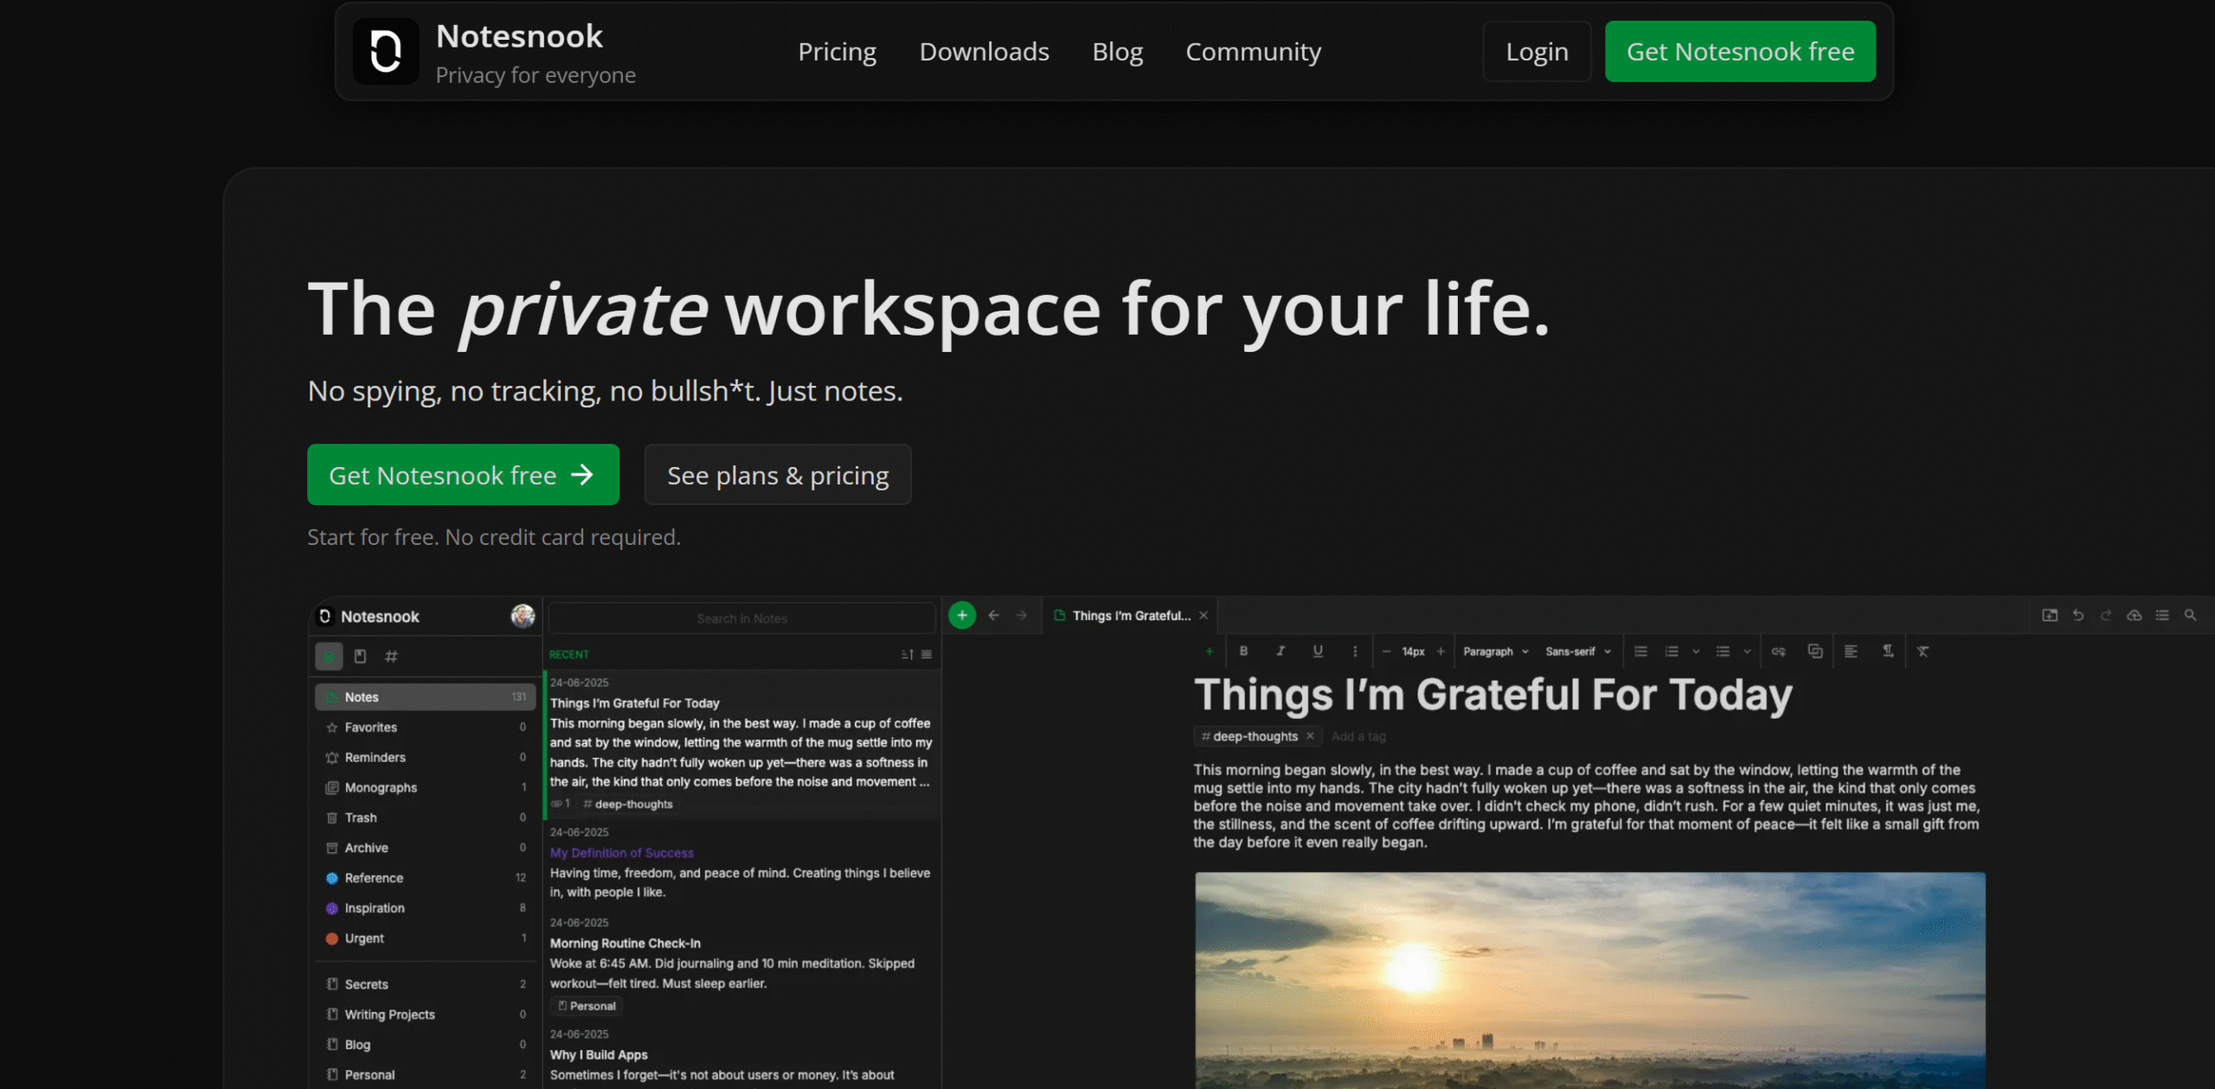Screen dimensions: 2215x1089
Task: Close the Things I'm Grateful... tab
Action: pyautogui.click(x=1204, y=616)
